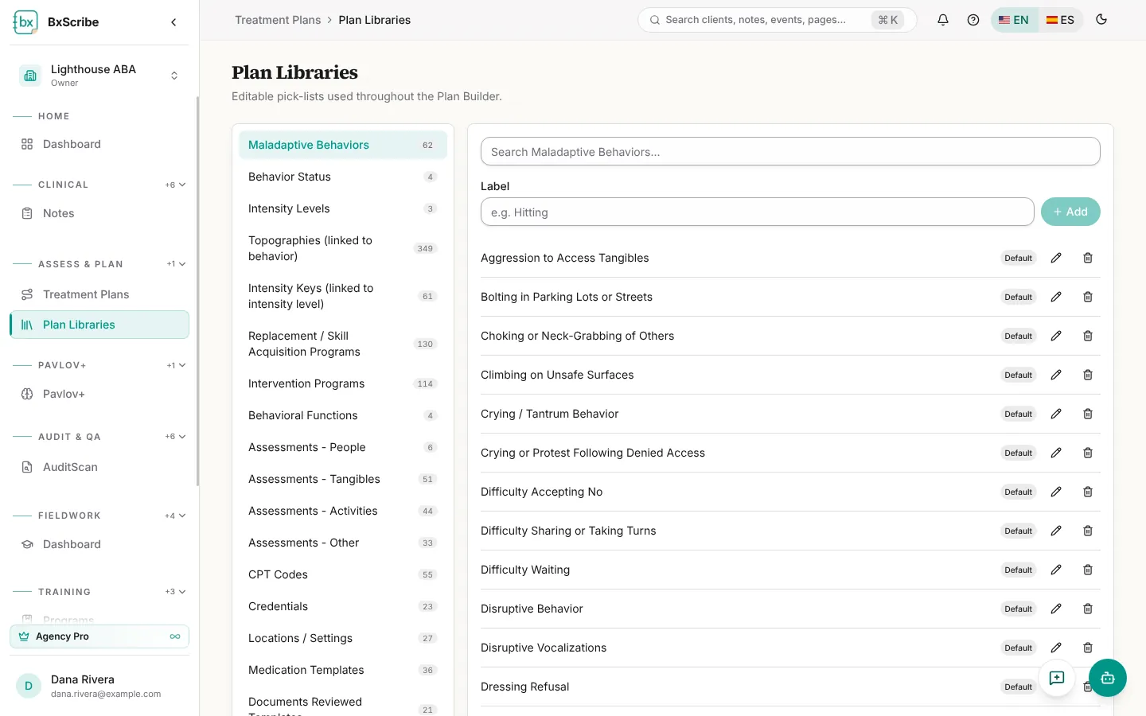Select Behavior Status library

[343, 177]
